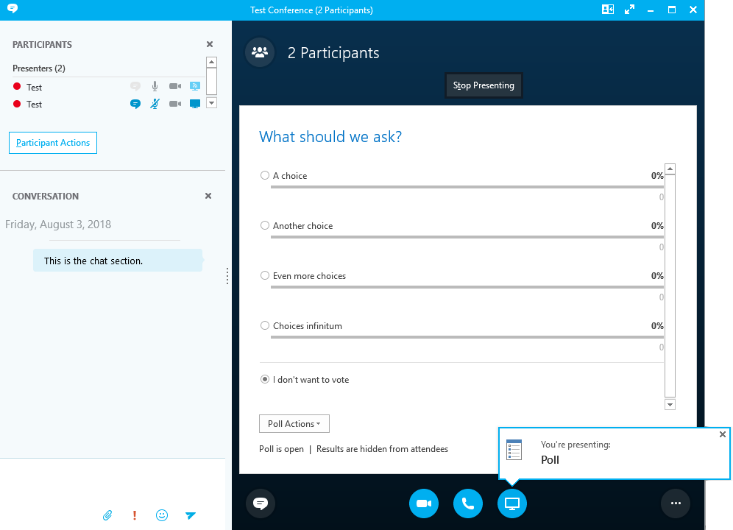Close the Conversation panel
The image size is (733, 530).
(x=208, y=197)
